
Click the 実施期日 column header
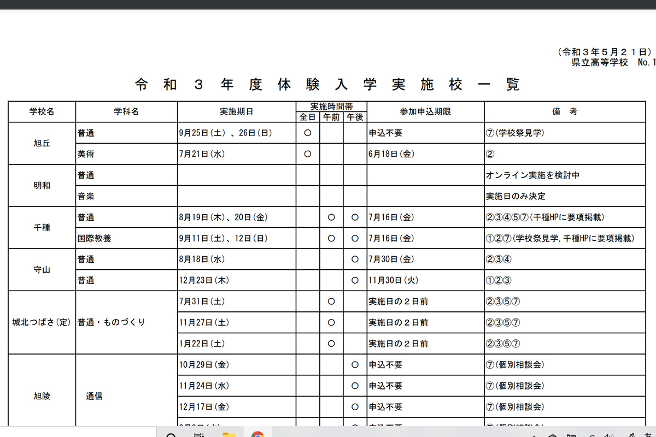coord(236,111)
